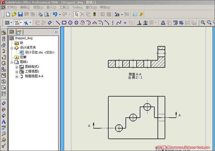
Task: Click the Note large A icon in left toolbar
Action: coord(4,122)
